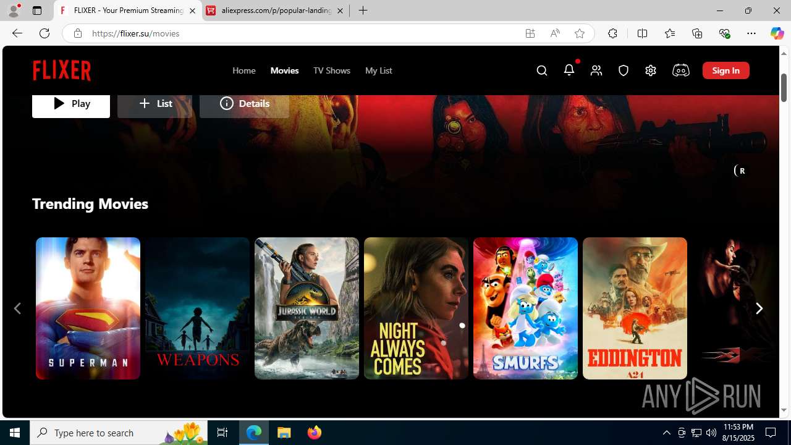791x445 pixels.
Task: Click the address bar URL field
Action: 303,33
